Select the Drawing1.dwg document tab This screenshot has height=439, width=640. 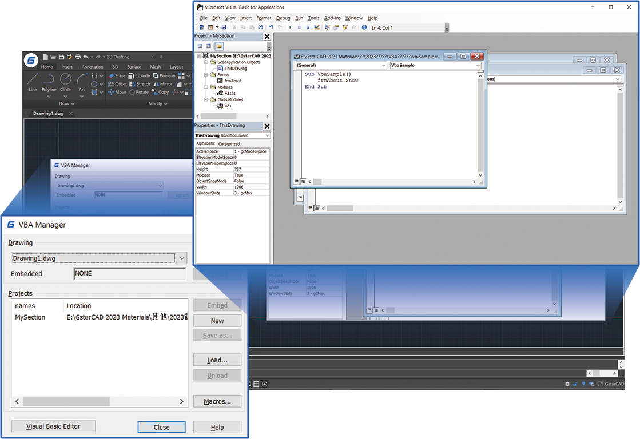tap(48, 113)
